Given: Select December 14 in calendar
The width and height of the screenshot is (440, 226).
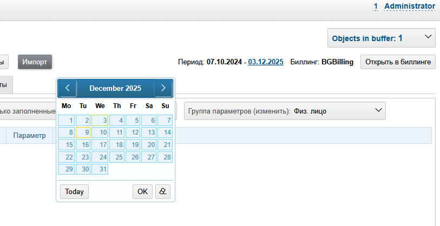Looking at the screenshot, I should tap(165, 132).
